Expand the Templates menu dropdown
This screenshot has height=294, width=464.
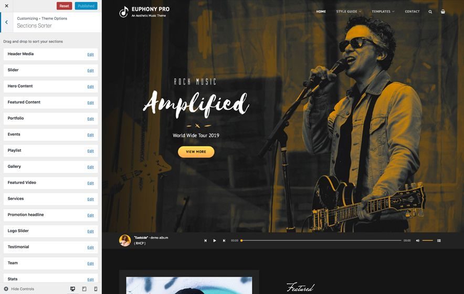383,12
